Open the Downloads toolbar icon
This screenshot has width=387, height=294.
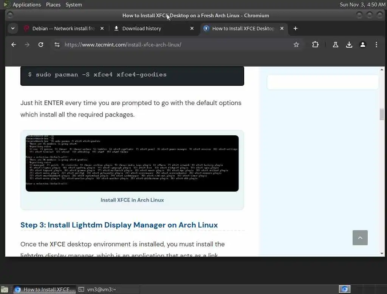349,45
